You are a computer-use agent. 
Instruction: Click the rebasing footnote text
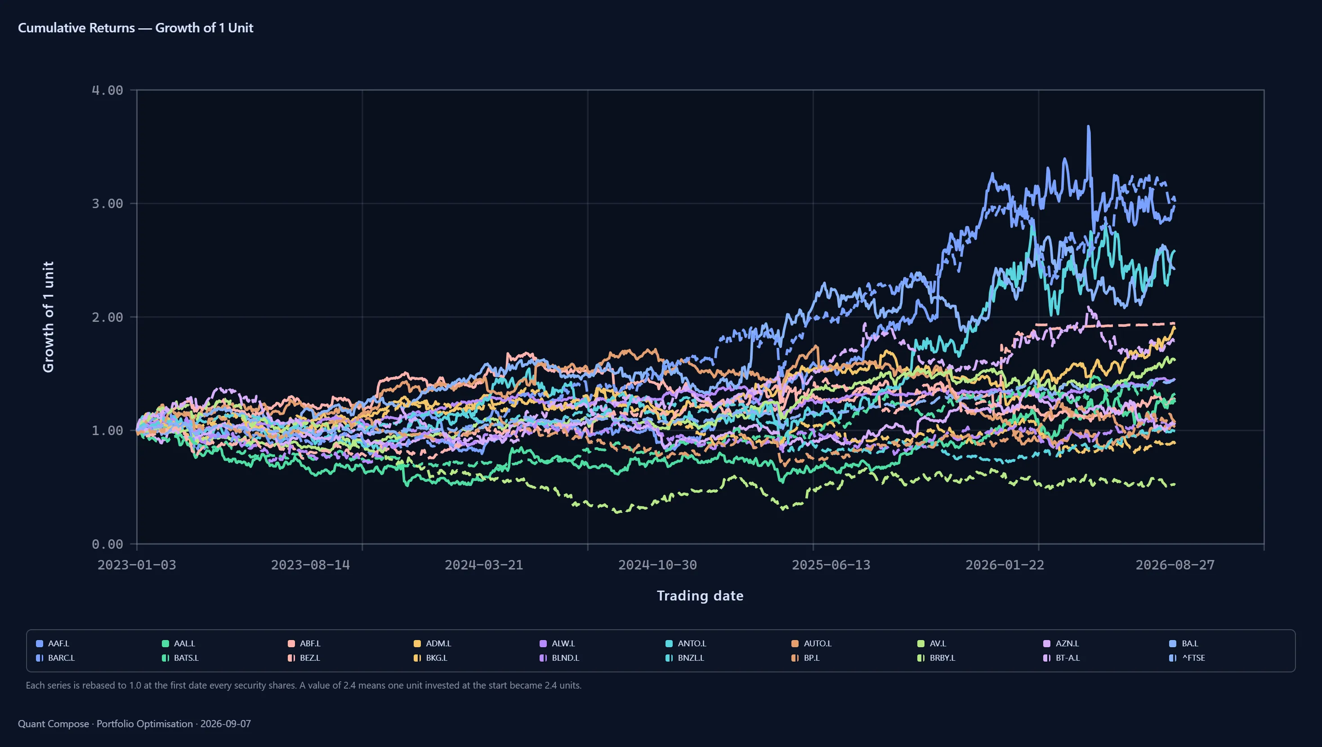tap(304, 685)
